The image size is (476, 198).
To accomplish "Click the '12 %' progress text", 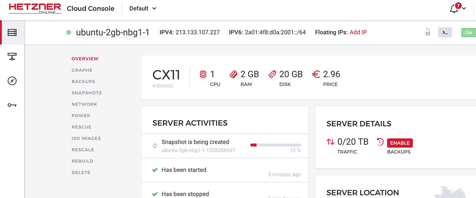I will [x=296, y=150].
